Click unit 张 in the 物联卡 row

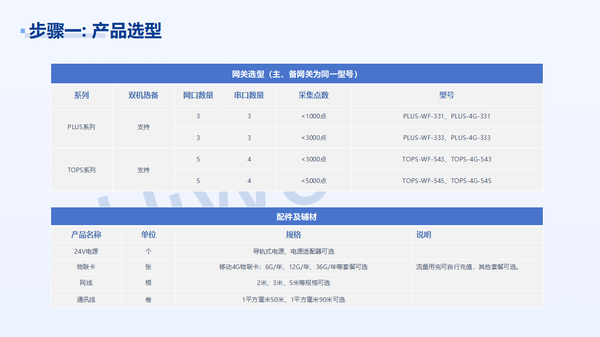tap(149, 267)
